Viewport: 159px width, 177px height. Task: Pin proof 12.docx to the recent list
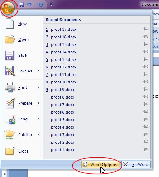coord(145,66)
